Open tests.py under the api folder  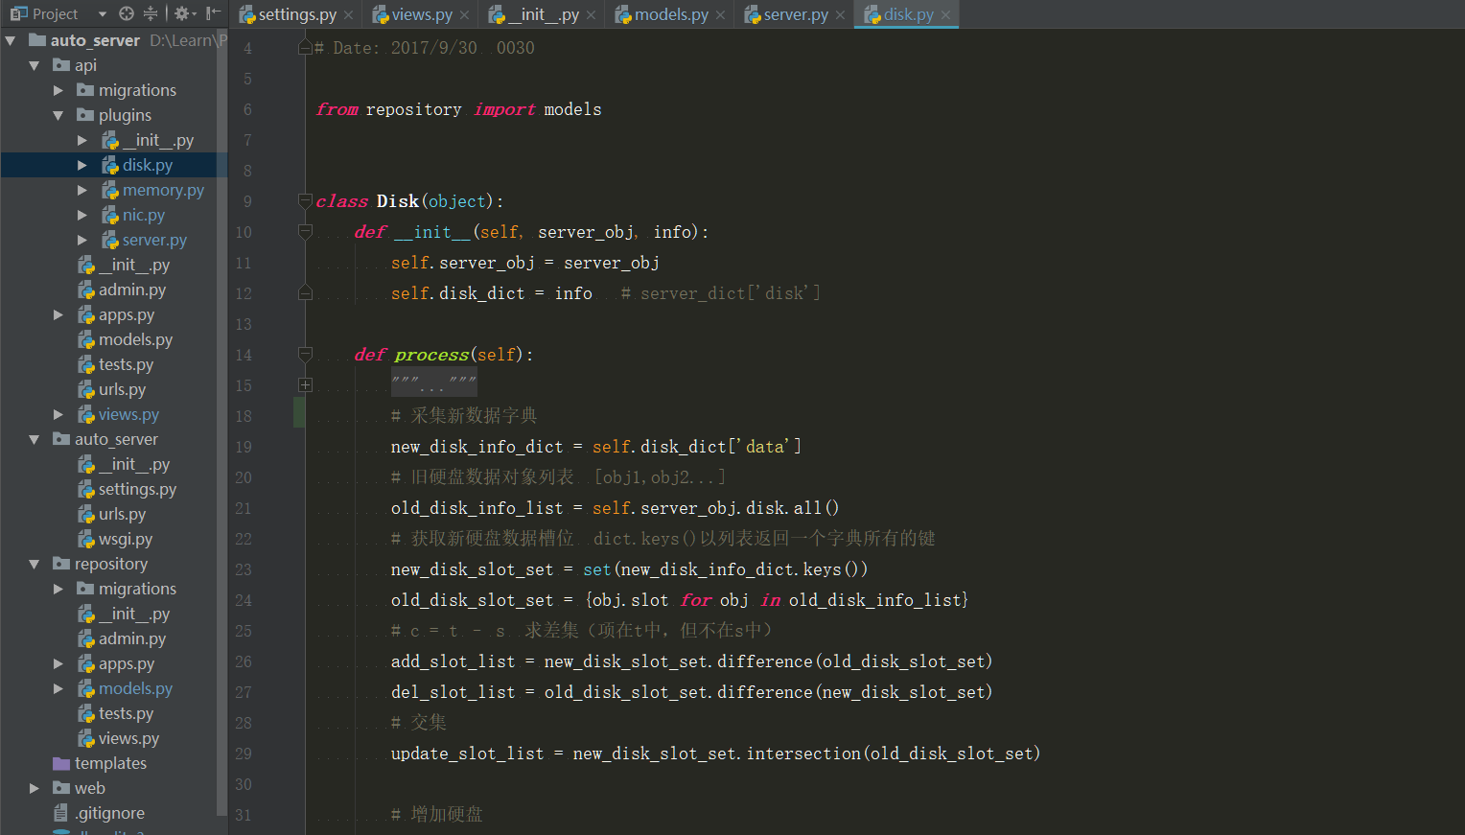(126, 364)
